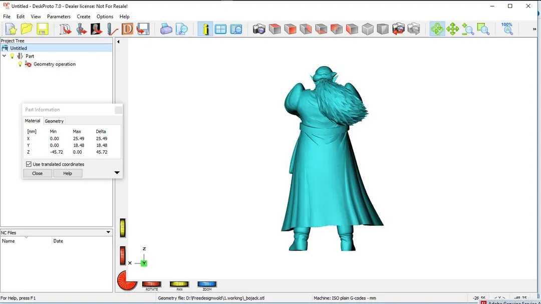541x304 pixels.
Task: Expand the Part Information black arrow
Action: point(117,173)
